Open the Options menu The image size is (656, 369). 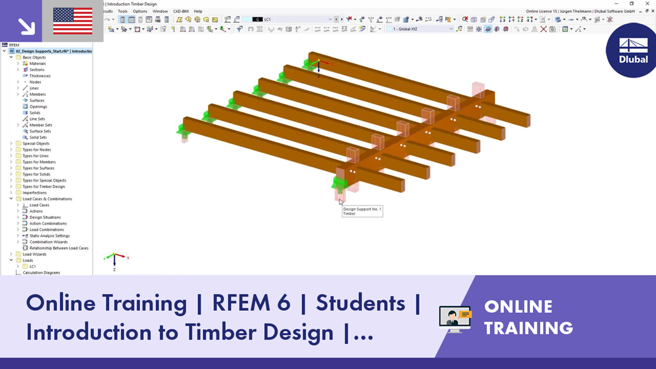[x=140, y=11]
